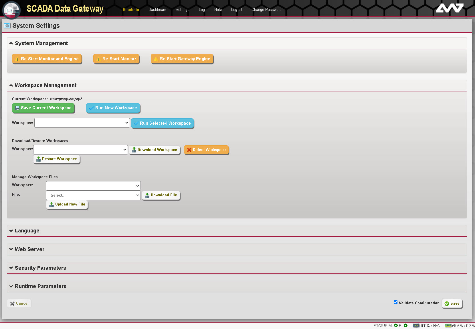
Task: Click the Upload New File button
Action: pos(67,204)
